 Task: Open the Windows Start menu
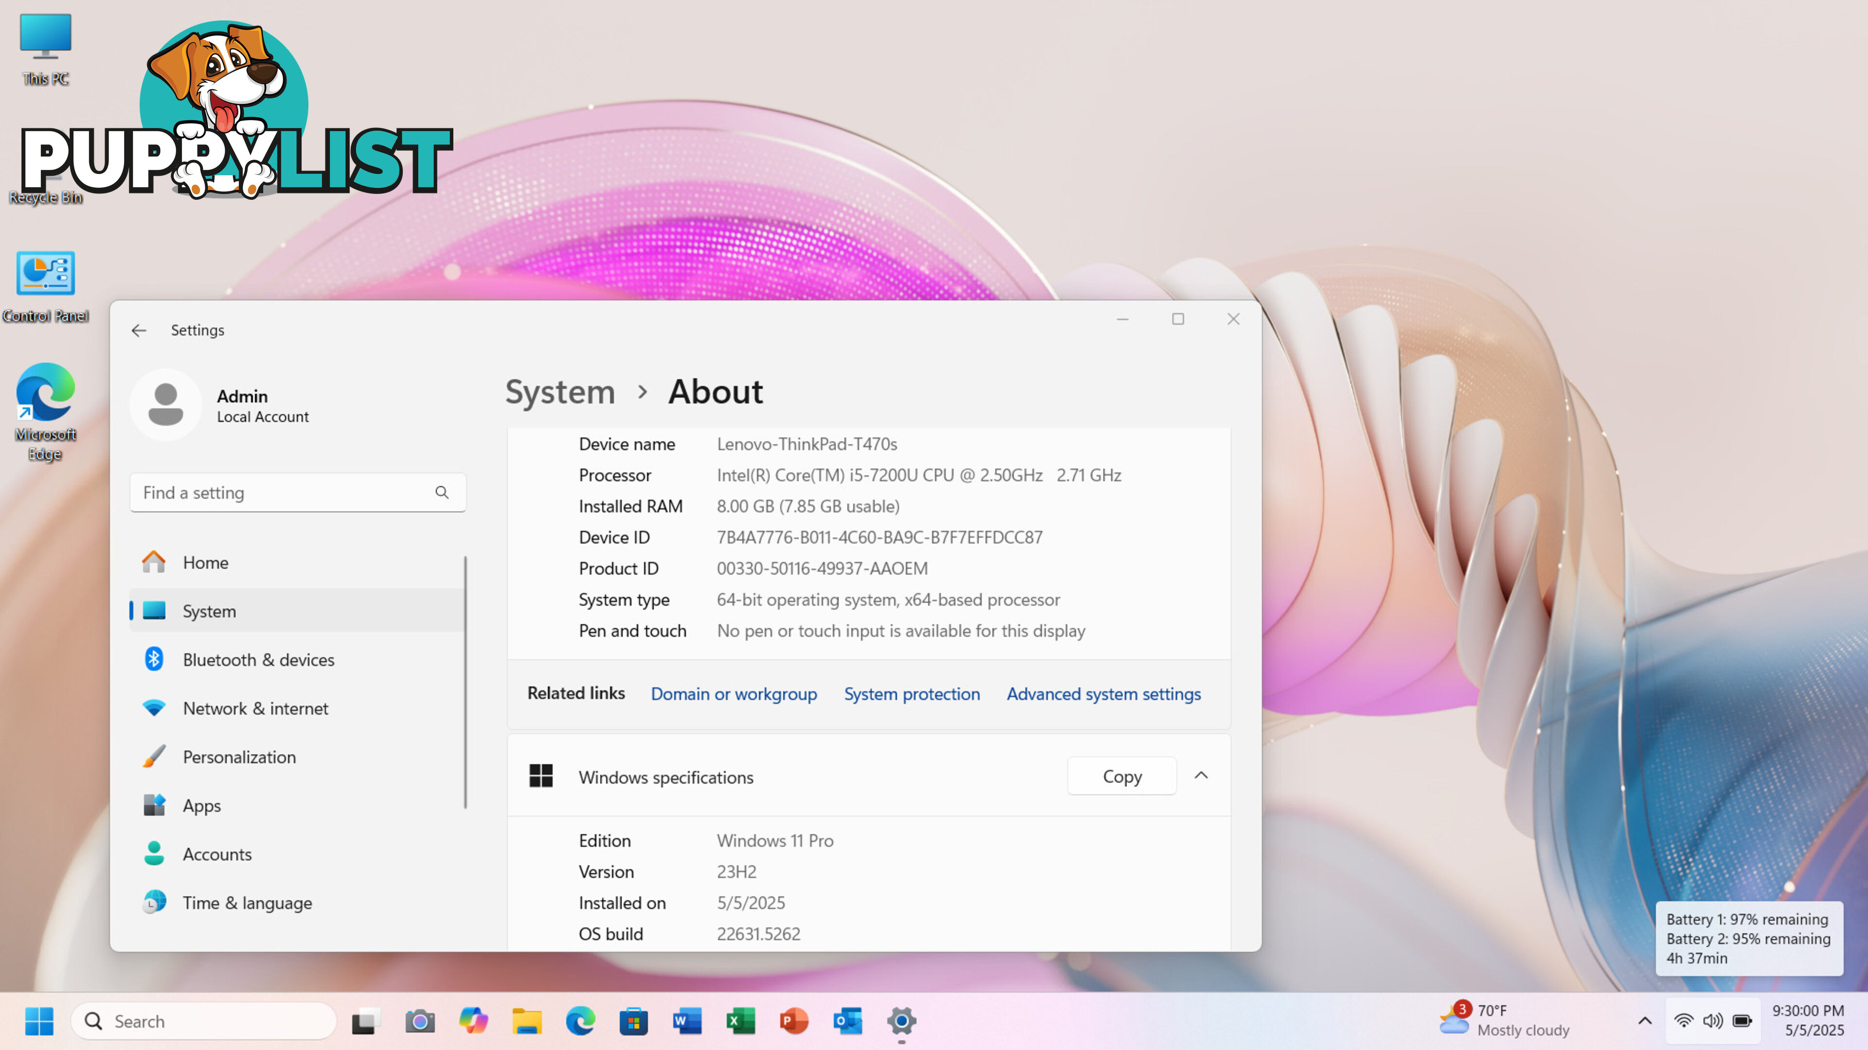pos(39,1021)
